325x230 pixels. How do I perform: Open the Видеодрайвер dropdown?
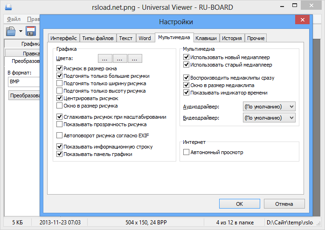[x=269, y=118]
